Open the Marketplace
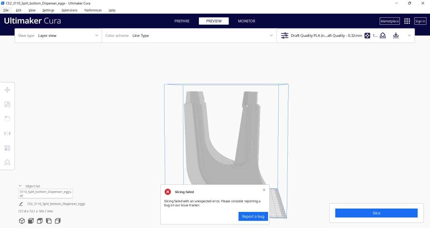Image resolution: width=430 pixels, height=228 pixels. click(390, 21)
